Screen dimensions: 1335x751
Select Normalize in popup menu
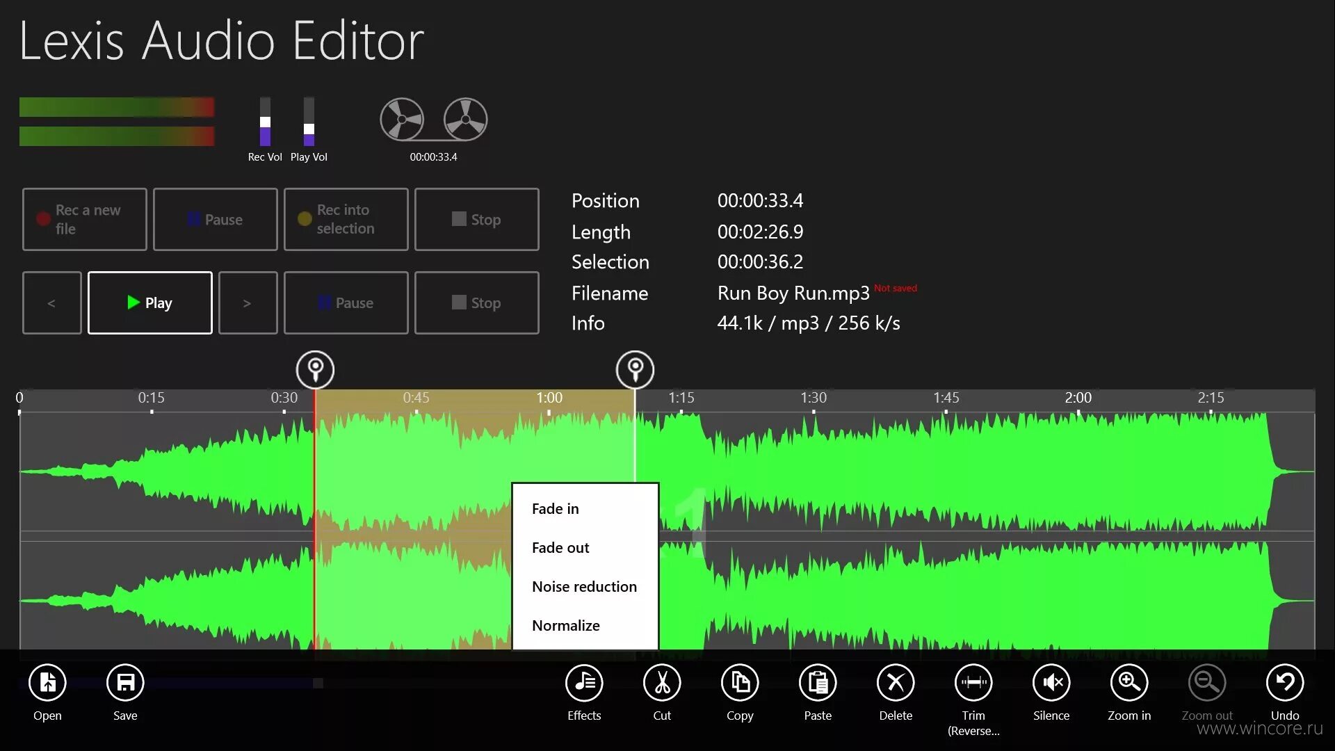coord(565,626)
